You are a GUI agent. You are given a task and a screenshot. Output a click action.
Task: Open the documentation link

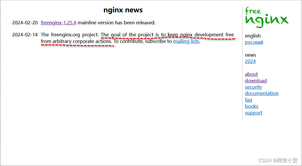click(262, 93)
